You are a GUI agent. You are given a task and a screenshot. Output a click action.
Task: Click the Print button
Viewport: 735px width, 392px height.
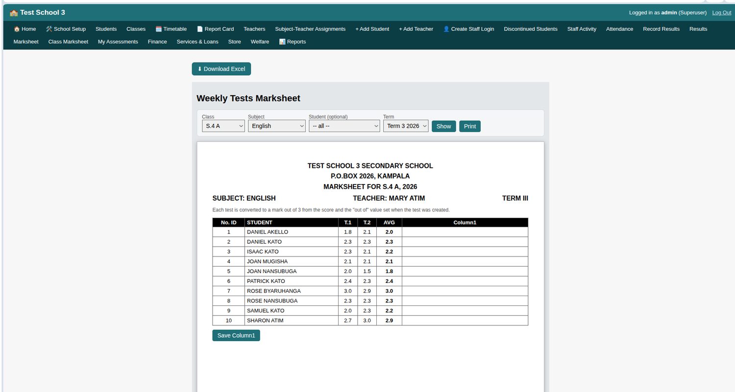470,126
